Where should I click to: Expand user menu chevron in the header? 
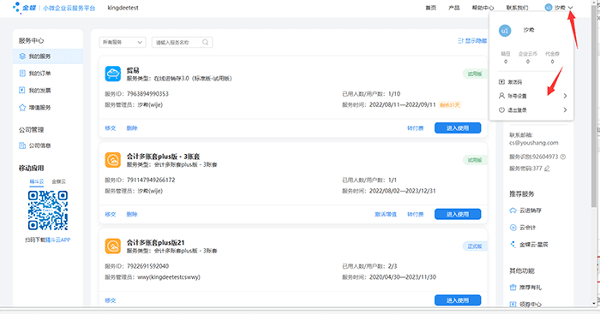point(571,8)
